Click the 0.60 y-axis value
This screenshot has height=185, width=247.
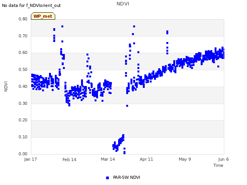click(x=23, y=52)
